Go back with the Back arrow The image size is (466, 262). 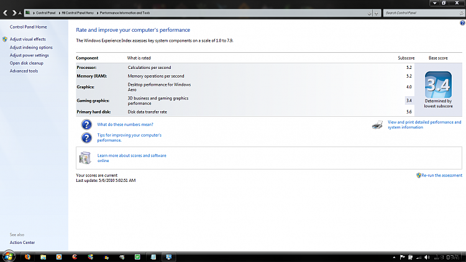coord(6,13)
